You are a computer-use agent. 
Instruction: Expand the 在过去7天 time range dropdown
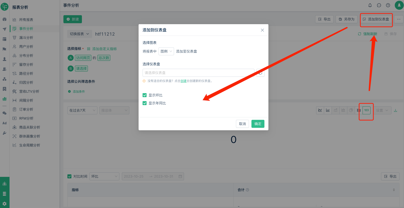click(82, 110)
